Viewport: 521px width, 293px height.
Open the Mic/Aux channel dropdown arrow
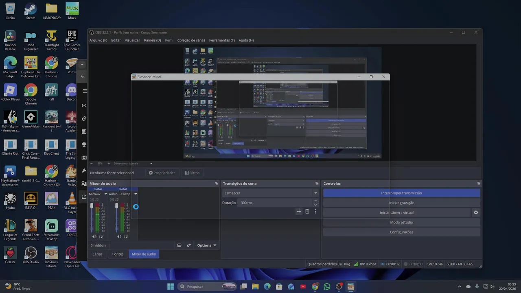click(106, 194)
